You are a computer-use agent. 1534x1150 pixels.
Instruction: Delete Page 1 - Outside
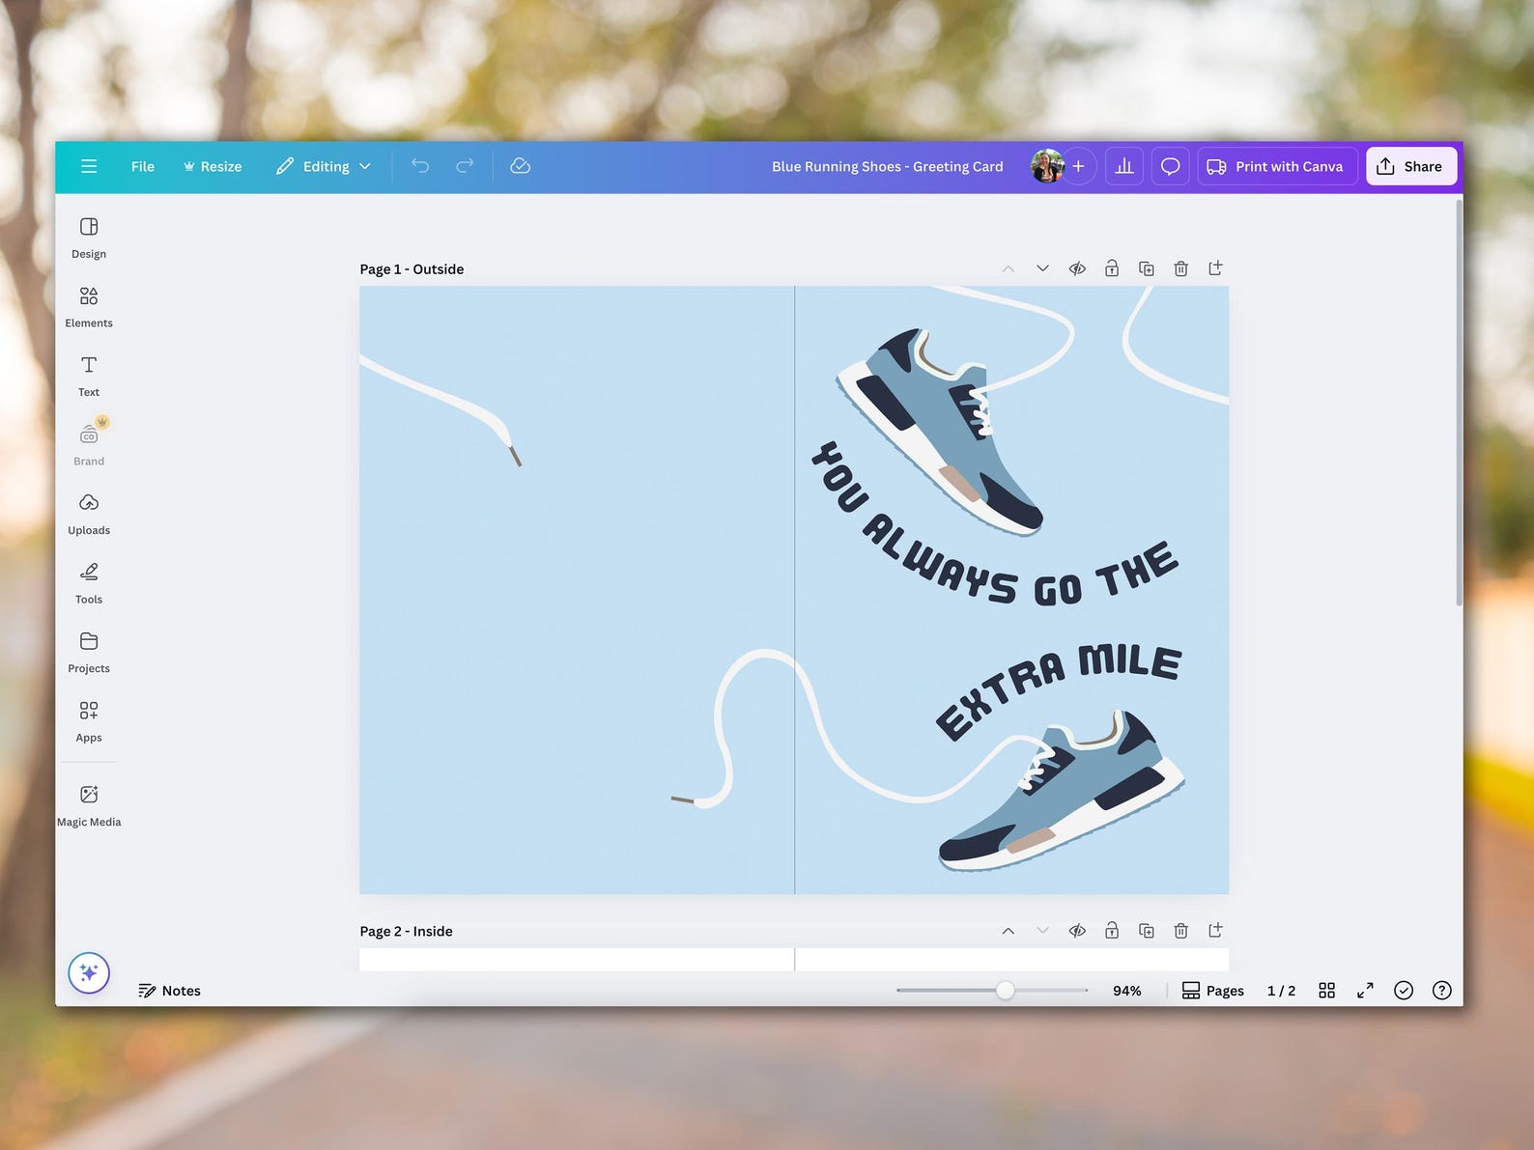tap(1180, 268)
